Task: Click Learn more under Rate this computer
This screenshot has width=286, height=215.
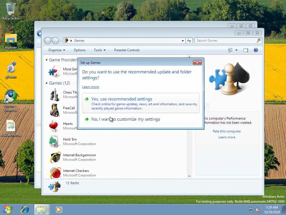Action: [227, 137]
